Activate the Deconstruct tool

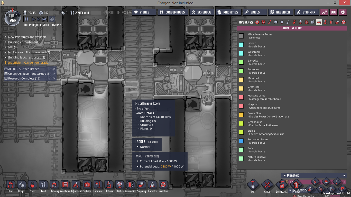point(282,185)
